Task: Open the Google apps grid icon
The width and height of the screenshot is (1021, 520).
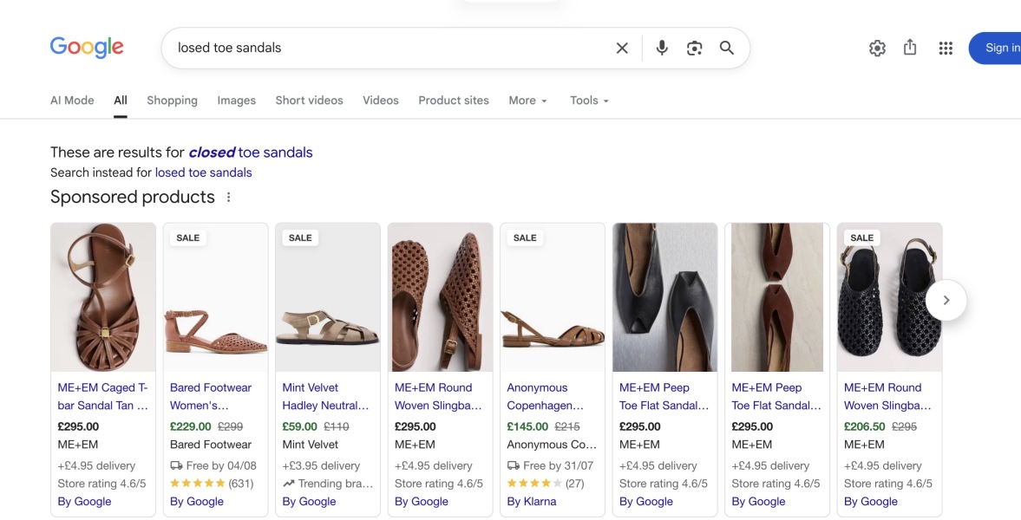Action: pyautogui.click(x=946, y=49)
